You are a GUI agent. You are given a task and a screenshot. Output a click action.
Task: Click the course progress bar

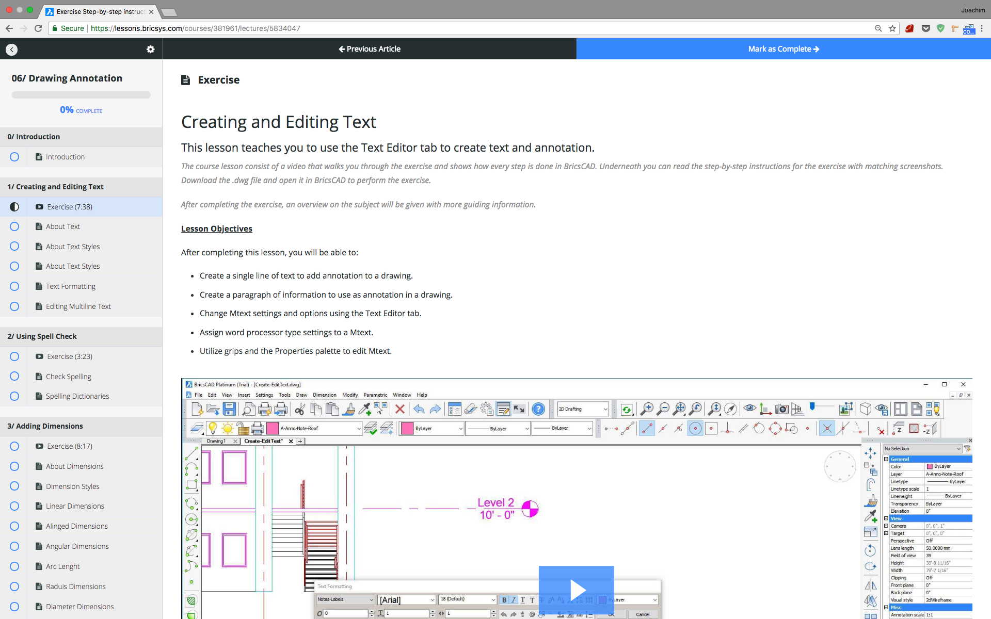click(81, 95)
